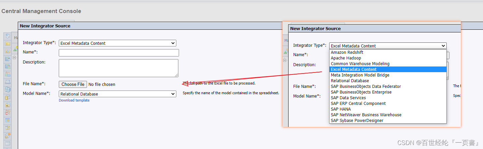
Task: Collapse the tree node behind left dialog
Action: (x=14, y=57)
